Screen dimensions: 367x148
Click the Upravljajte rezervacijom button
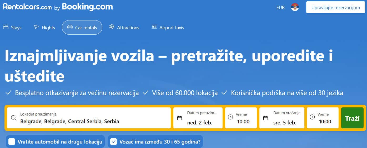coord(335,8)
